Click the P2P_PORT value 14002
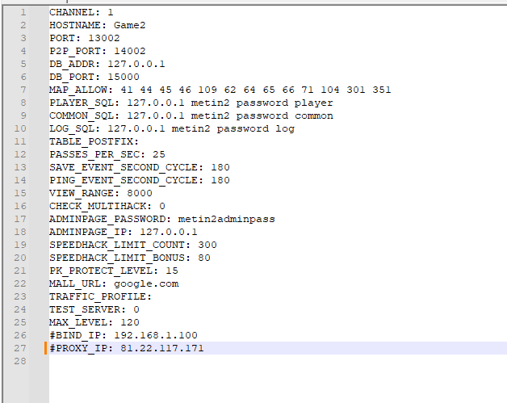Screen dimensions: 507x403 130,51
